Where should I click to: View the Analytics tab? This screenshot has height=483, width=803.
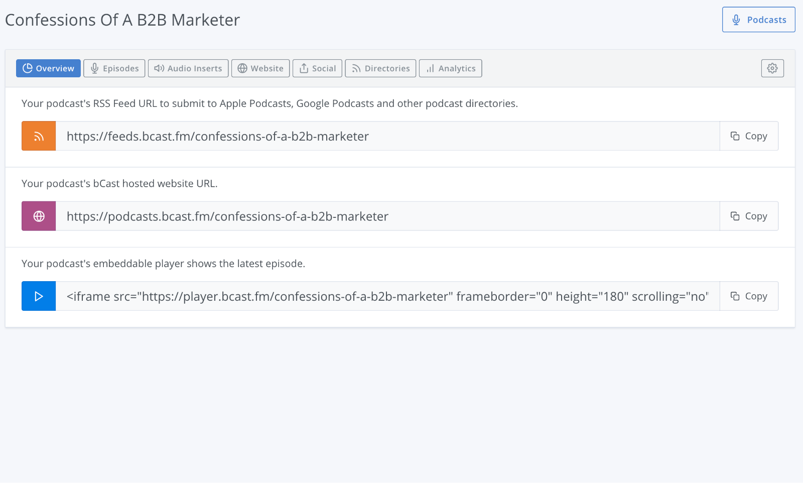point(450,68)
